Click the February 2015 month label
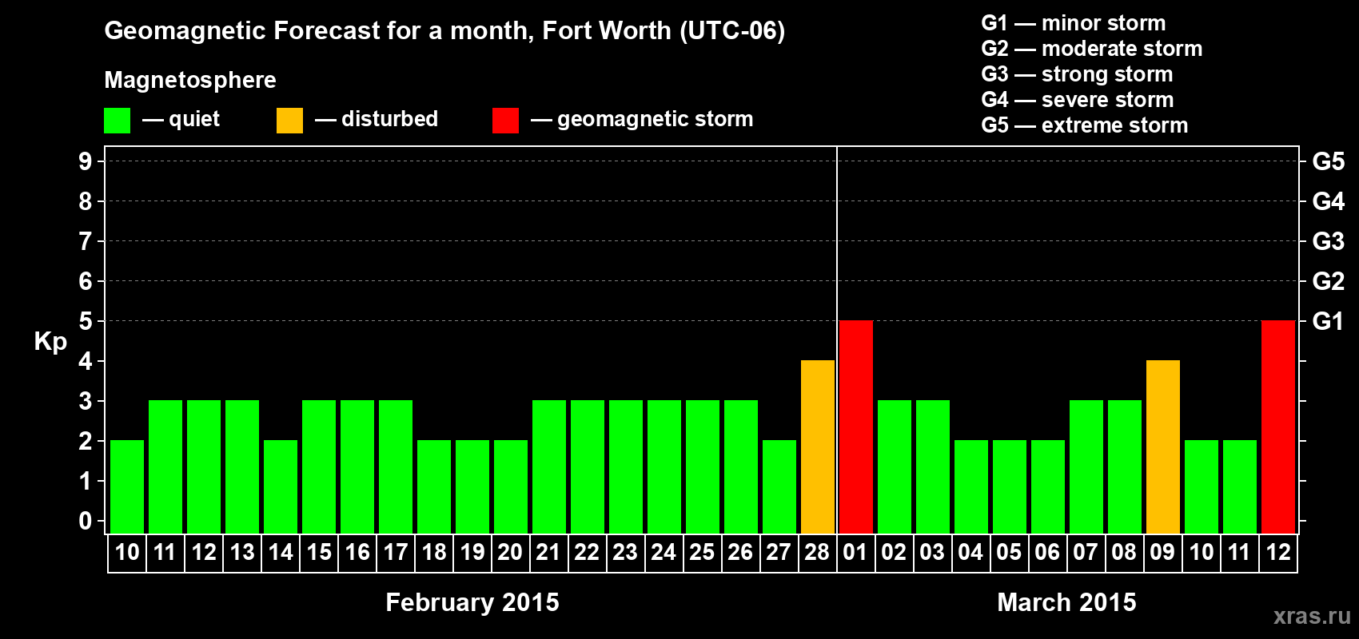The height and width of the screenshot is (639, 1359). coord(472,602)
